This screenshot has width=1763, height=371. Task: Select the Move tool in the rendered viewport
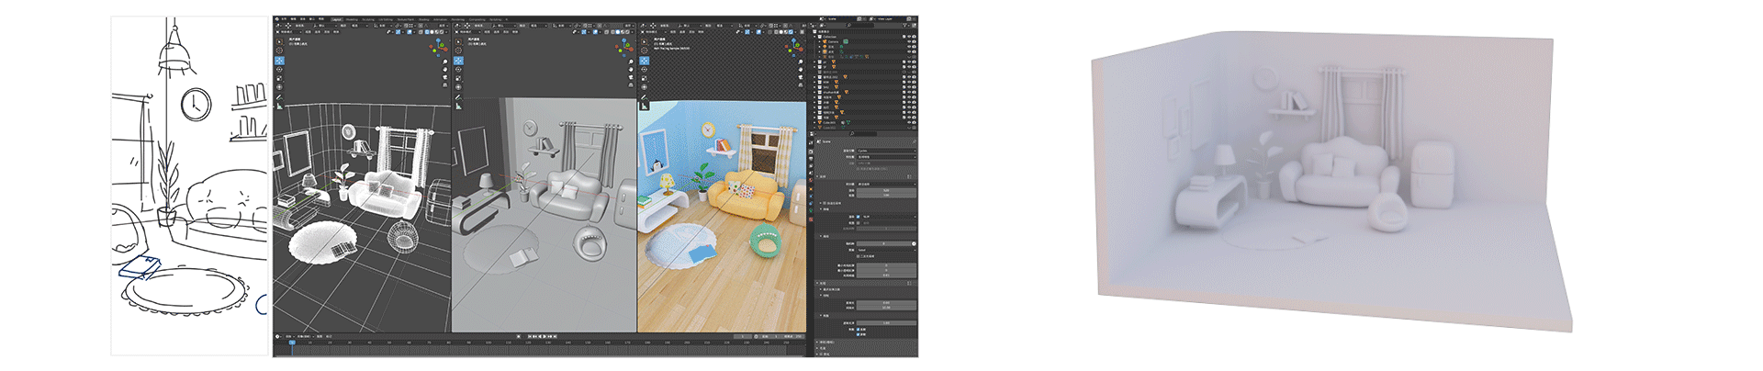[x=645, y=61]
